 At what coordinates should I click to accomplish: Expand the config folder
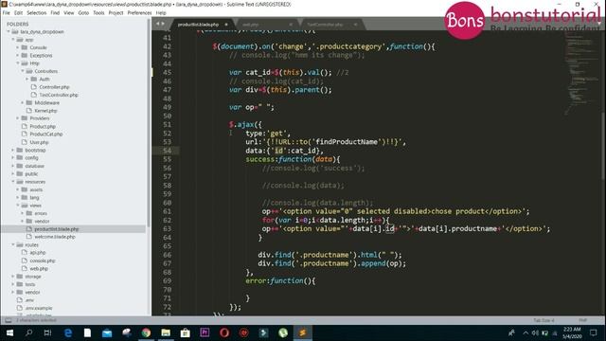13,158
